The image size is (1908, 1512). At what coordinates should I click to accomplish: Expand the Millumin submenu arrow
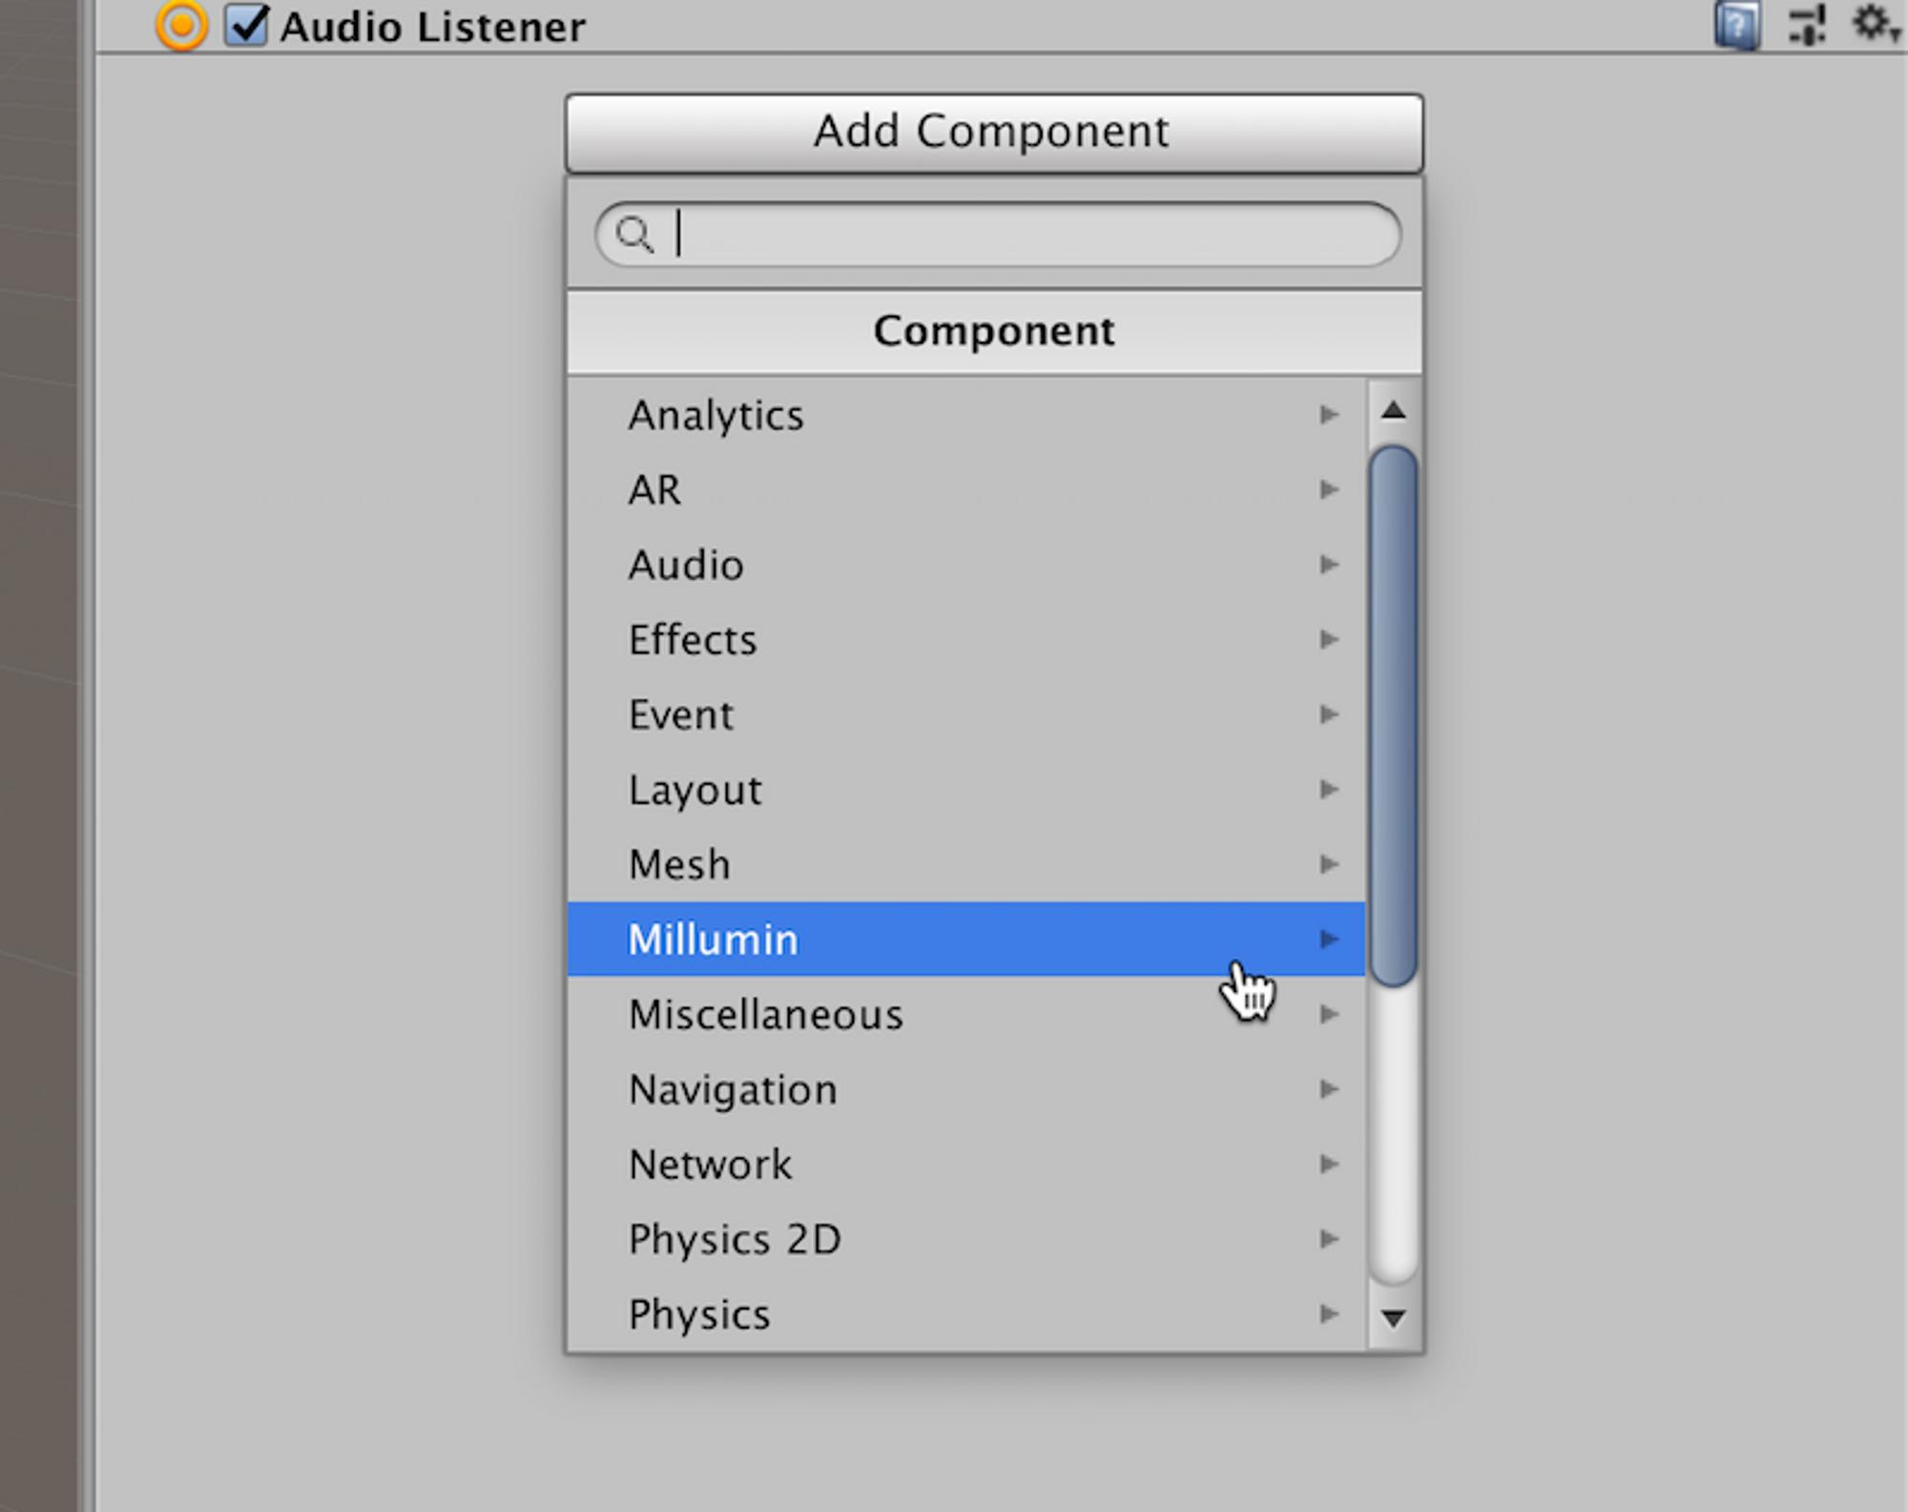1328,940
